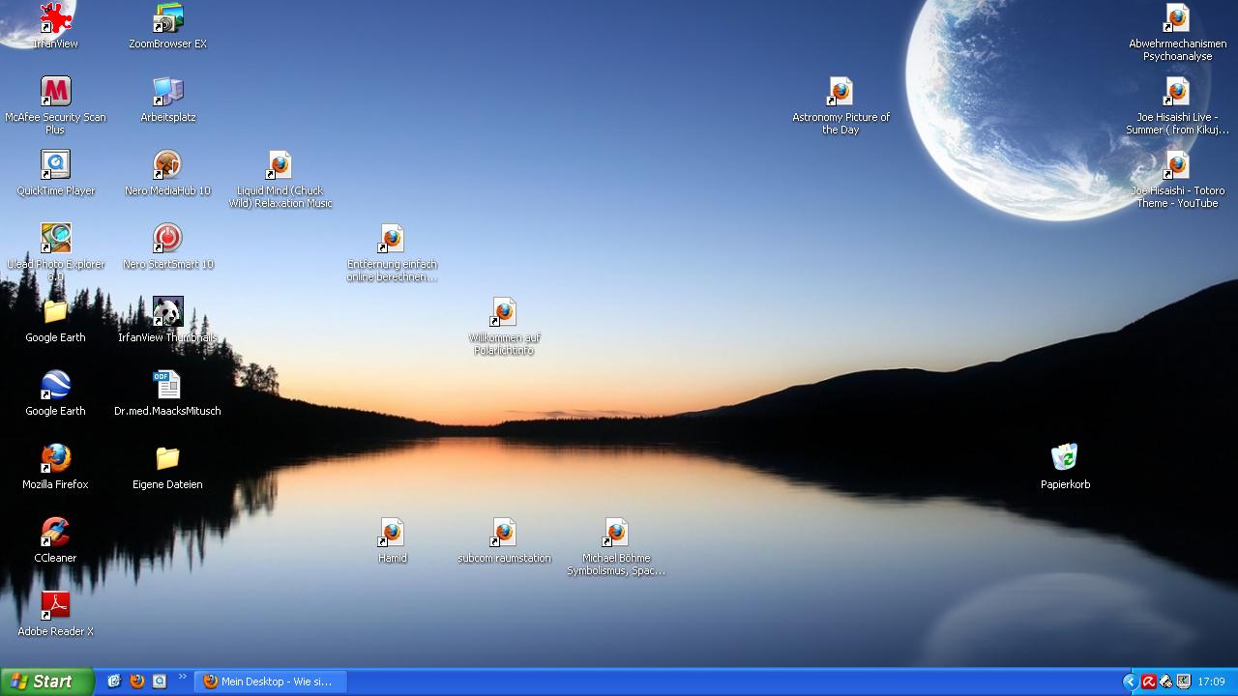Click the McAfee Security Scan Plus icon
1238x696 pixels.
point(55,93)
